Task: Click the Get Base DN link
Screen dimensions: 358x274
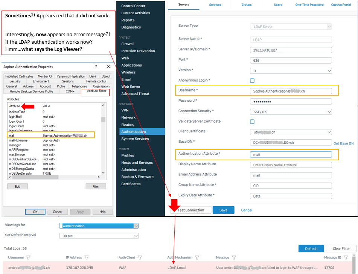Action: pos(343,143)
